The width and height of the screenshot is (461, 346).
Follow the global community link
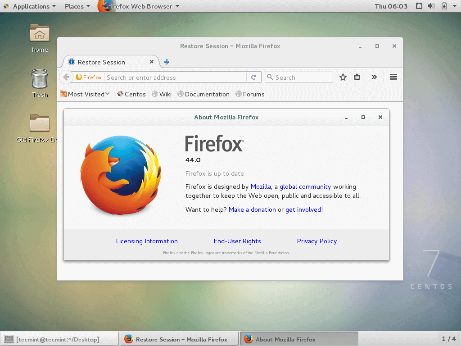click(305, 187)
